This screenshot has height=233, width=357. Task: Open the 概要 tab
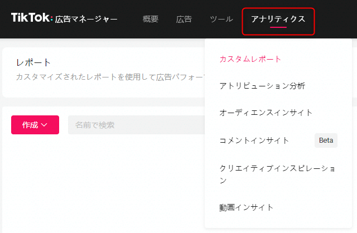(150, 19)
